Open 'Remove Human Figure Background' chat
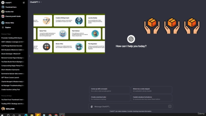Screen dimensions: 206x116 tap(13, 58)
